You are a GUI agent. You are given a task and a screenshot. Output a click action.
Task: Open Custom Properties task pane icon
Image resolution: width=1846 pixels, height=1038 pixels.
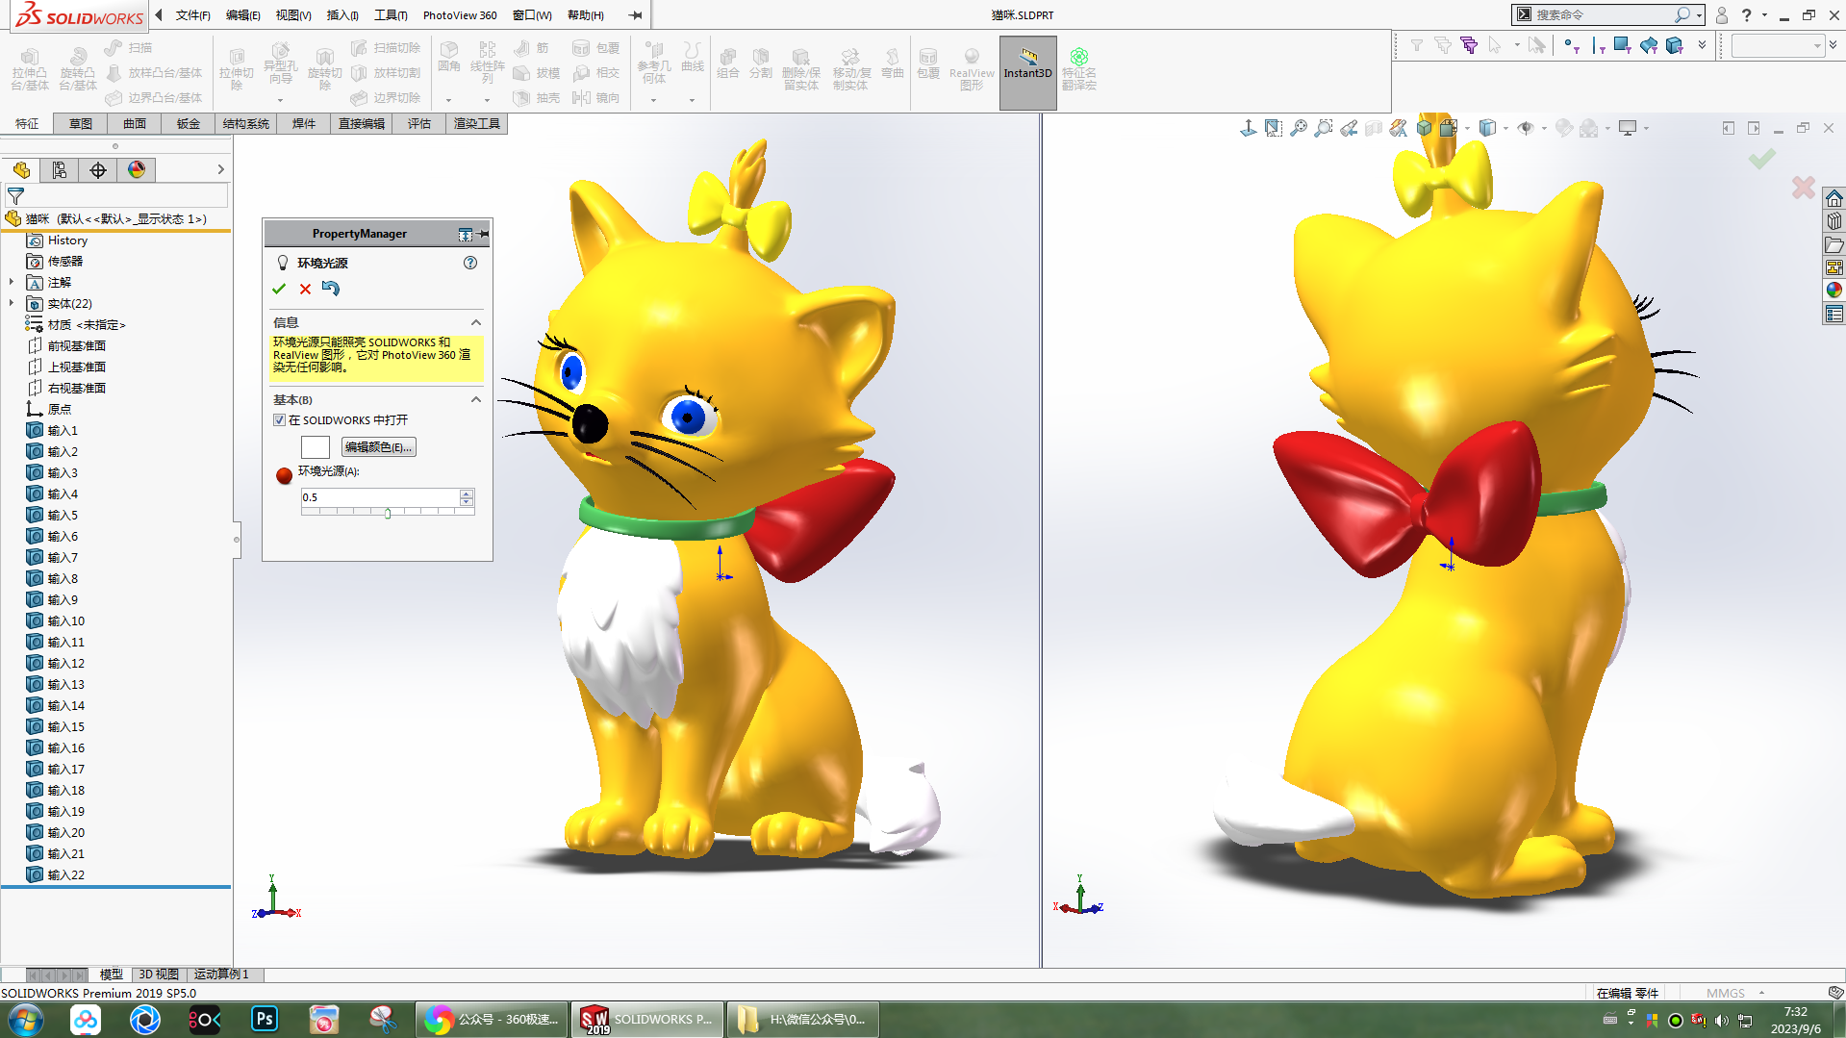[x=1833, y=314]
